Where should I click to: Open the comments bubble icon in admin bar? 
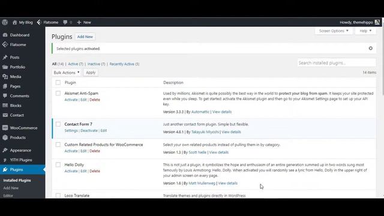(65, 22)
